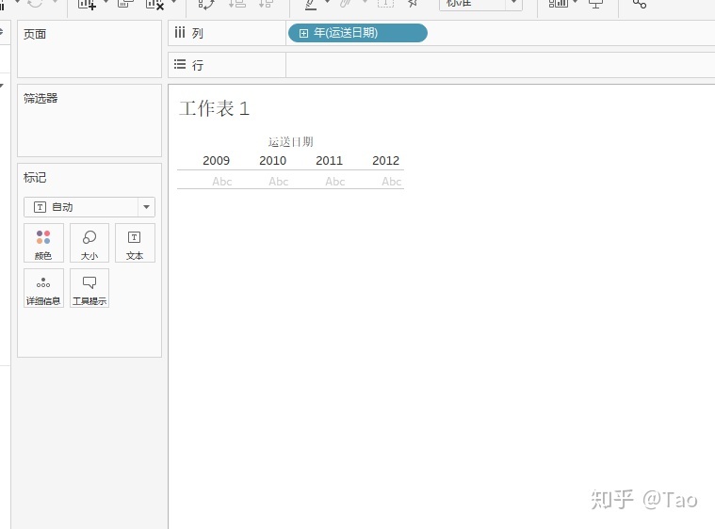Open the clear sheet dropdown arrow
Screen dimensions: 715x529
click(173, 2)
